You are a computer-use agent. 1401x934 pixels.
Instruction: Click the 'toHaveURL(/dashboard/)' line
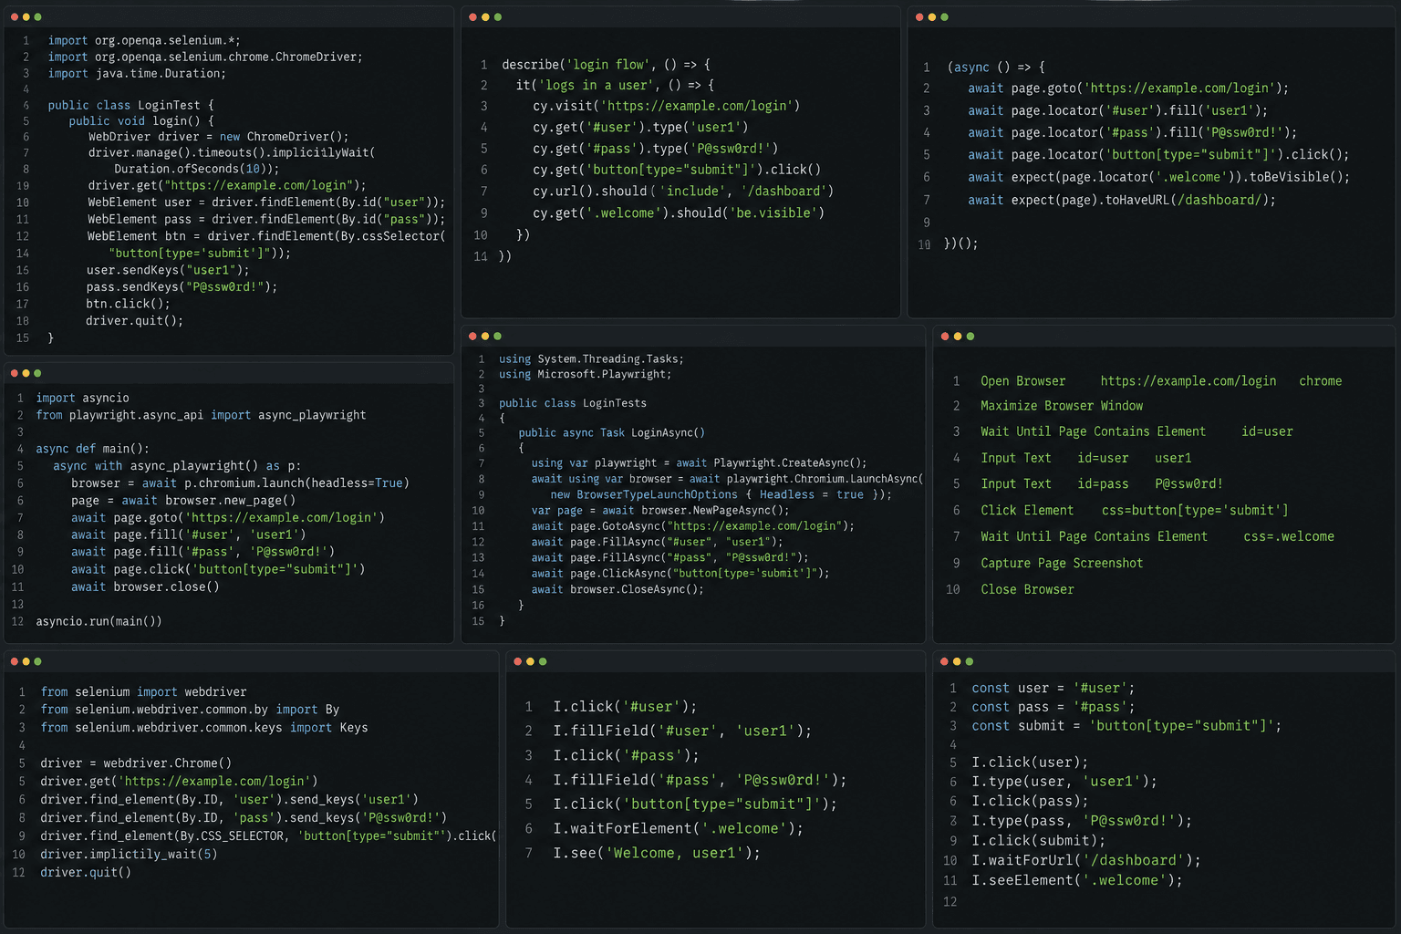[1122, 200]
